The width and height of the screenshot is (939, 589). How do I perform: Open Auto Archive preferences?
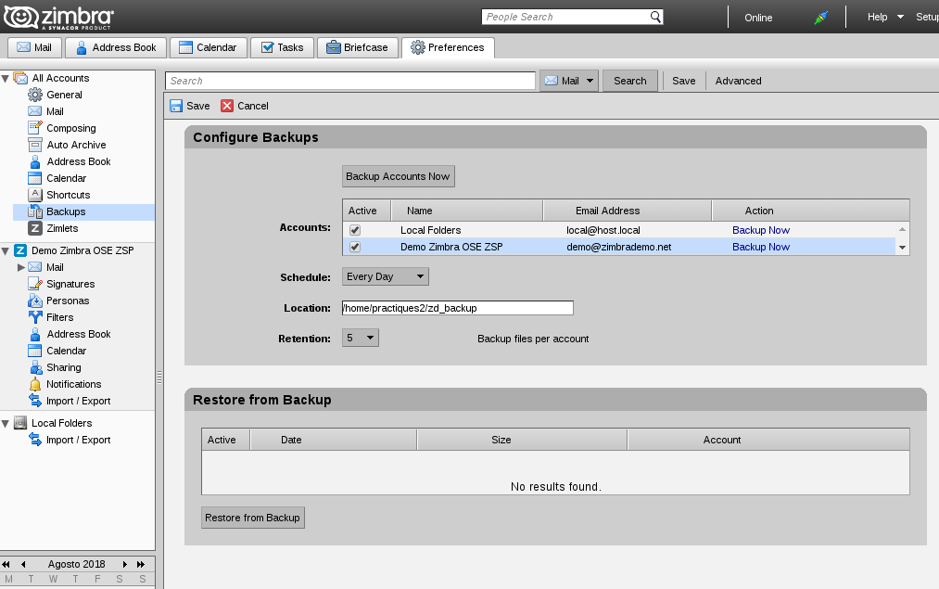click(76, 145)
